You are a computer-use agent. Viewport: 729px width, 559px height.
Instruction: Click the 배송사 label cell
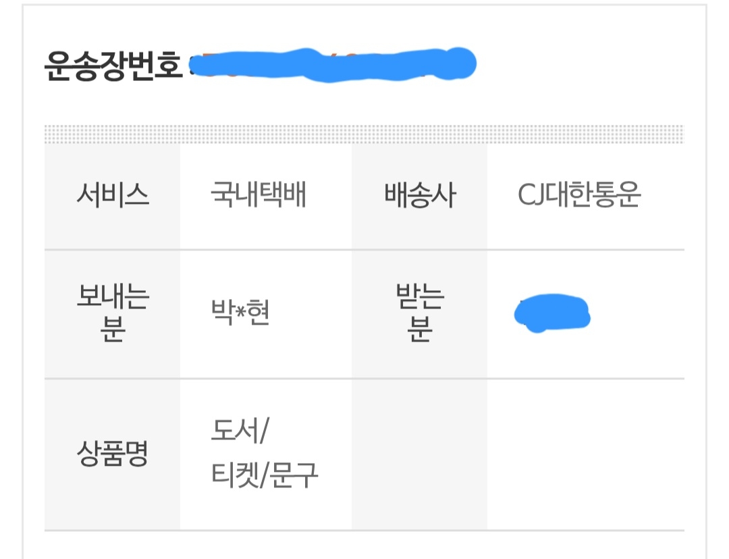pyautogui.click(x=419, y=196)
